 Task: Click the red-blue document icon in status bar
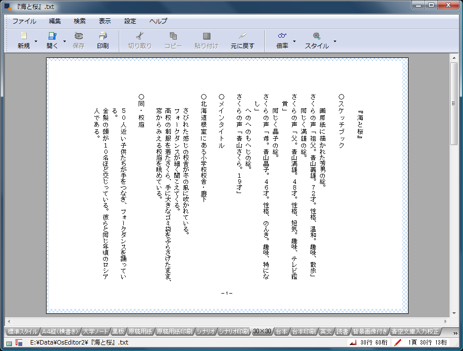tap(19, 343)
